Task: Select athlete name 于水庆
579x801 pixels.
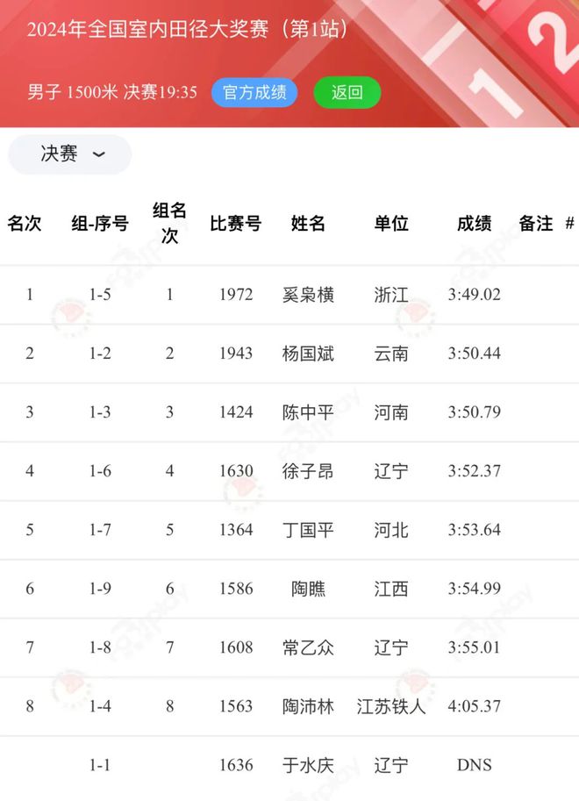Action: click(308, 765)
